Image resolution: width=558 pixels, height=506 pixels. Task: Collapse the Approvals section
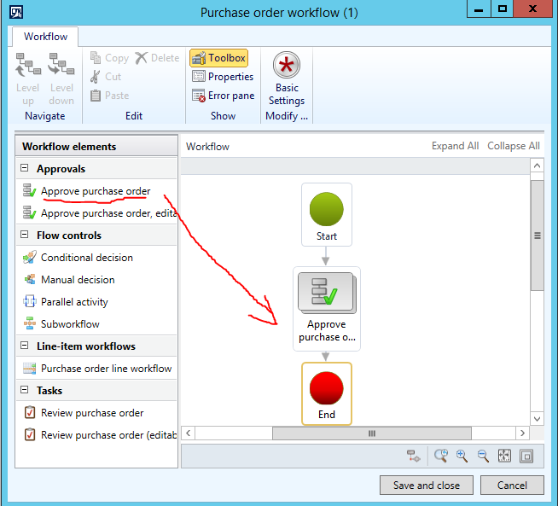click(x=25, y=169)
